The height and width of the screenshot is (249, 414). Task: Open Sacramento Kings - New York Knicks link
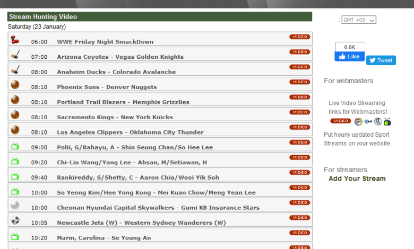(115, 117)
